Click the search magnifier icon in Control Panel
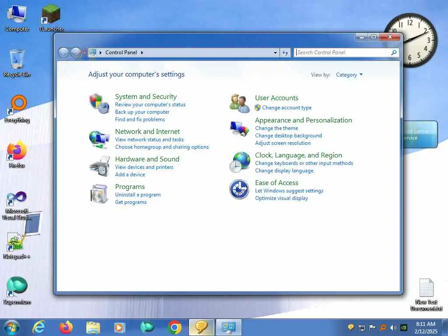The width and height of the screenshot is (448, 336). (x=394, y=52)
